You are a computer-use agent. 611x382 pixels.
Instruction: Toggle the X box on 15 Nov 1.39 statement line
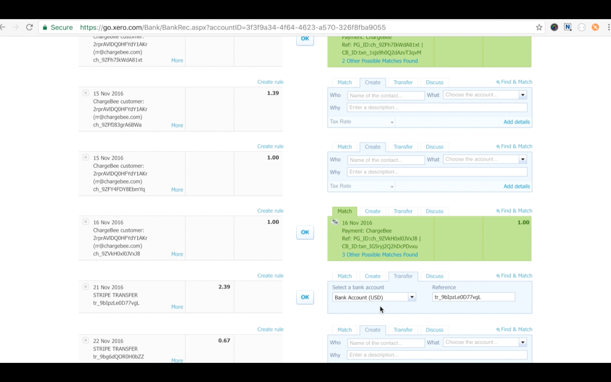point(86,93)
